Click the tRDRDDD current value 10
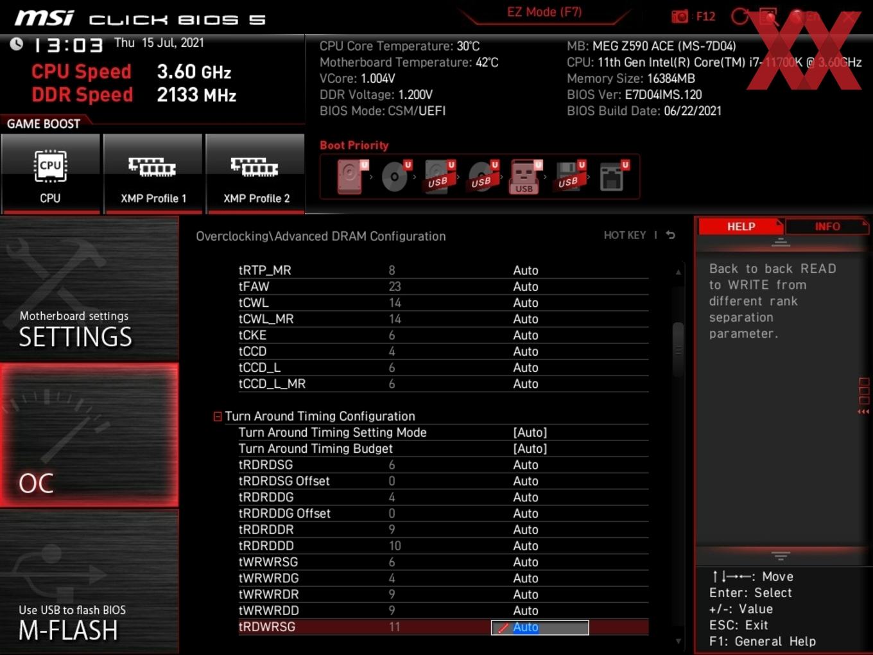The width and height of the screenshot is (873, 655). tap(395, 546)
